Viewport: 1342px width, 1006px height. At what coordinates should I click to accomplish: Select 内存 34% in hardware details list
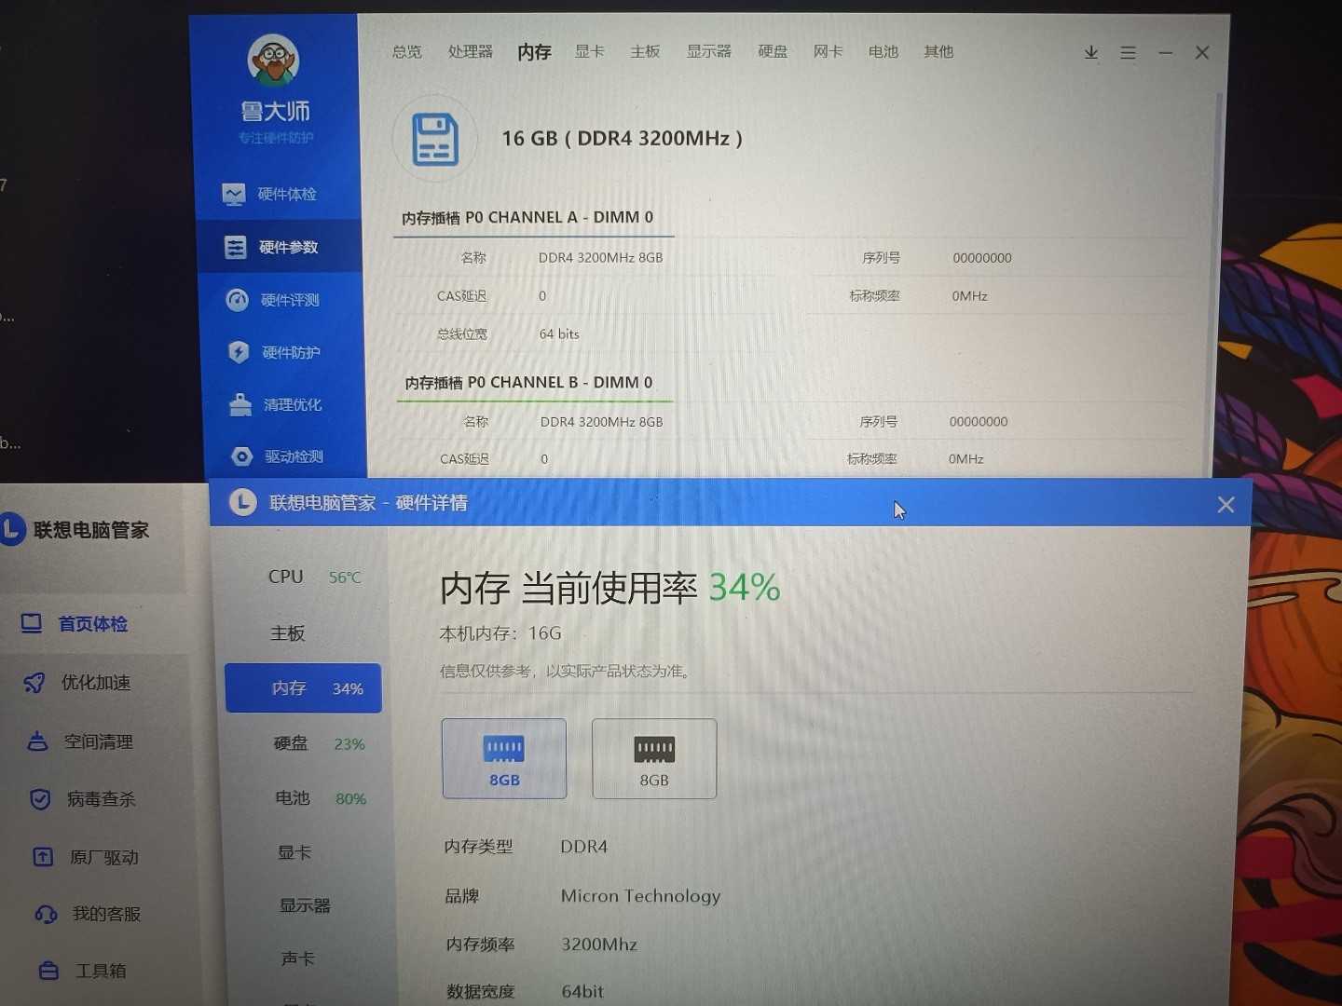(x=303, y=688)
